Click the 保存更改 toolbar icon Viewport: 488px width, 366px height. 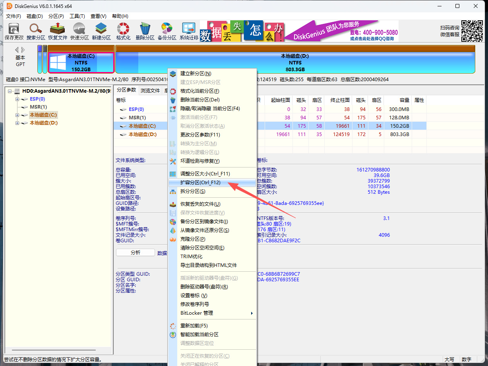14,31
